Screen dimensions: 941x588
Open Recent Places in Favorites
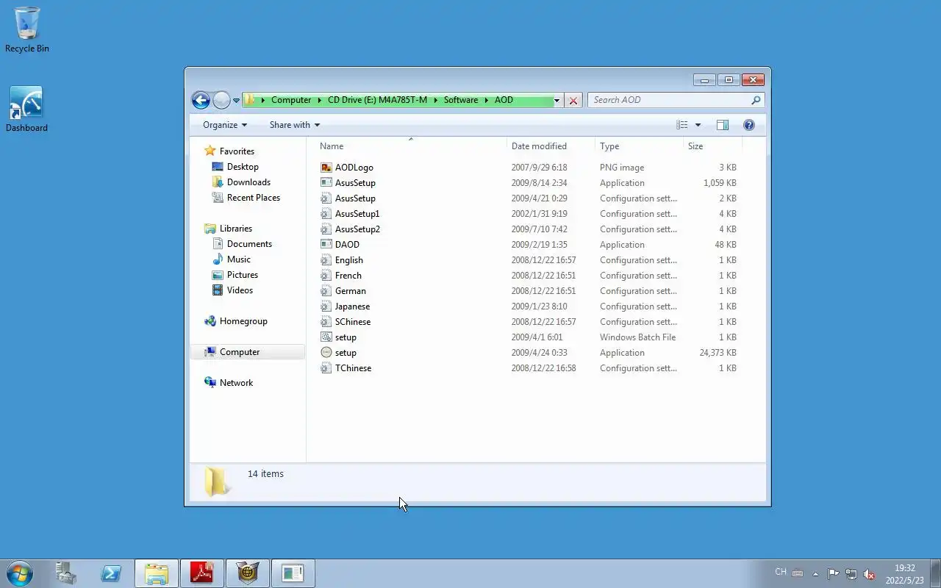click(253, 198)
